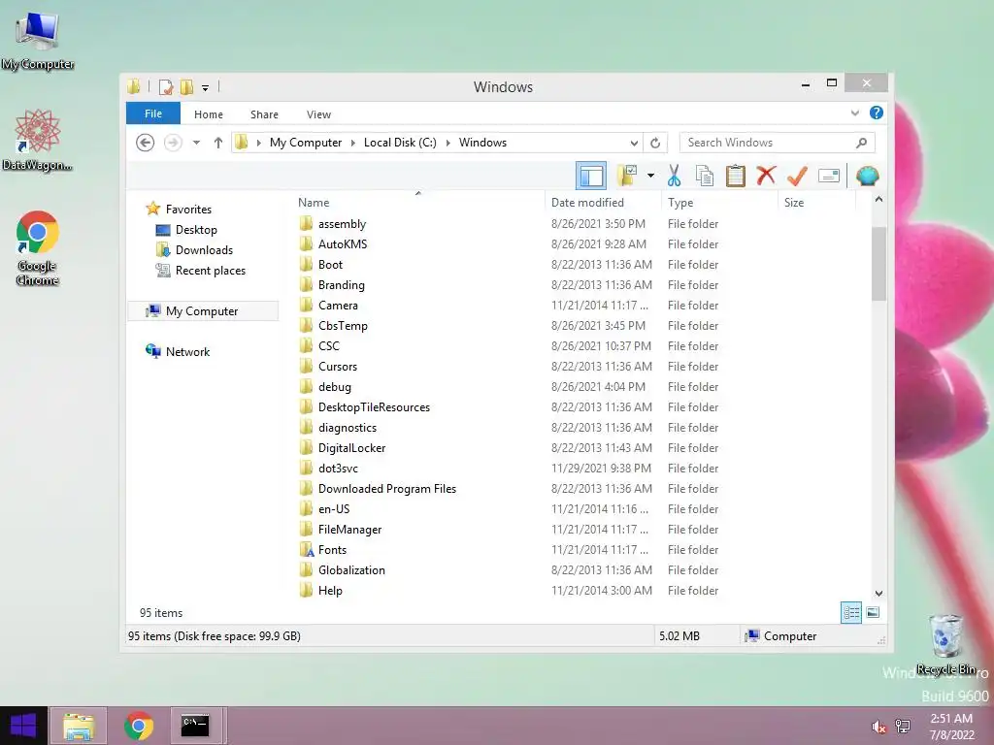Select Downloads in the navigation pane
This screenshot has height=745, width=994.
click(204, 249)
